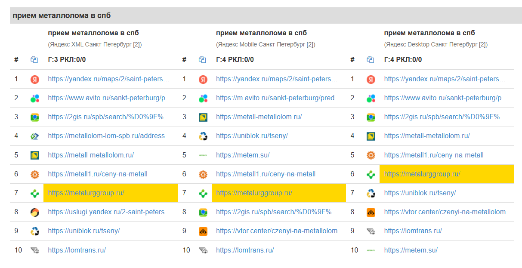This screenshot has width=522, height=268.
Task: Click the copy icon in Yandex XML column header
Action: tap(34, 60)
